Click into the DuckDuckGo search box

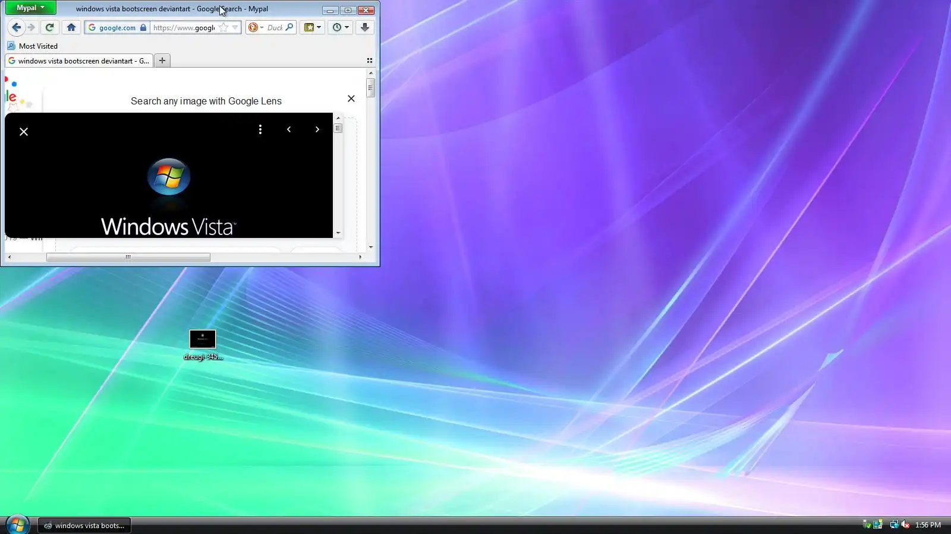(275, 27)
